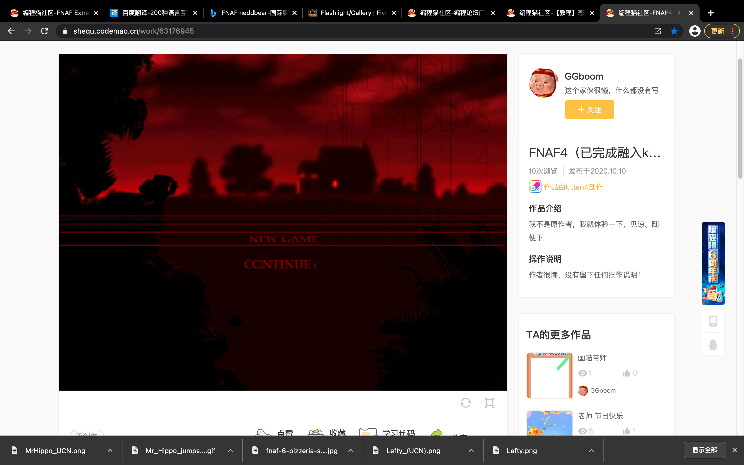This screenshot has height=465, width=744.
Task: Click the Lefty_(UCN).png file icon
Action: pyautogui.click(x=375, y=450)
